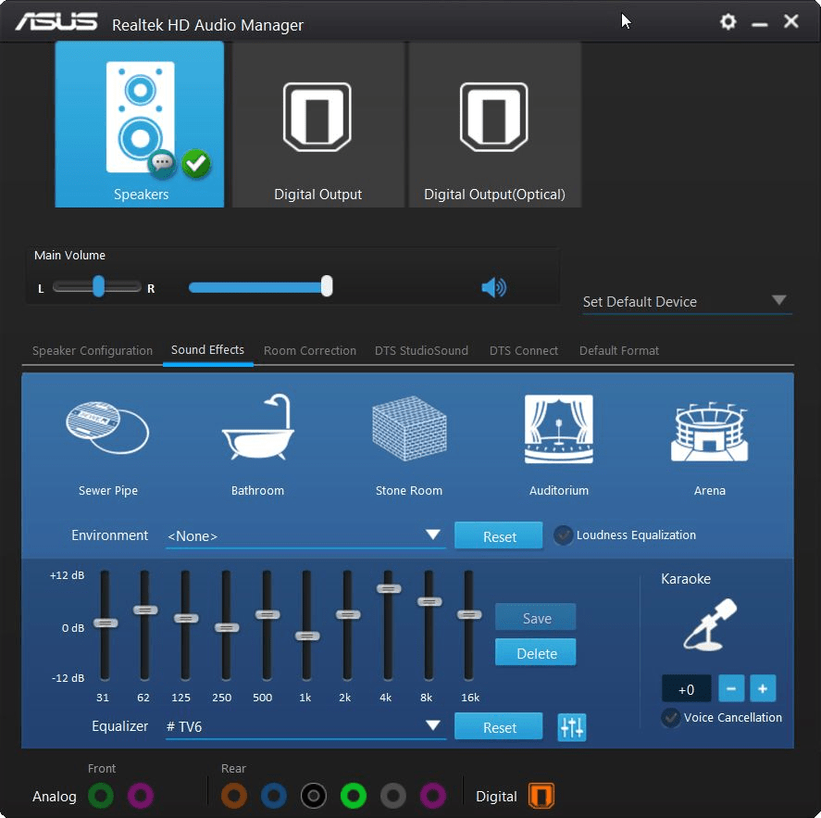Open the DTS Connect tab
Image resolution: width=821 pixels, height=818 pixels.
point(524,350)
